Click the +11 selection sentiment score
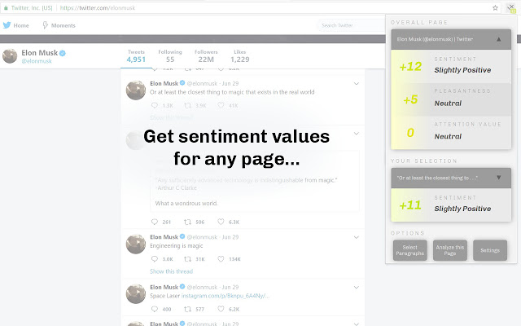 point(410,205)
